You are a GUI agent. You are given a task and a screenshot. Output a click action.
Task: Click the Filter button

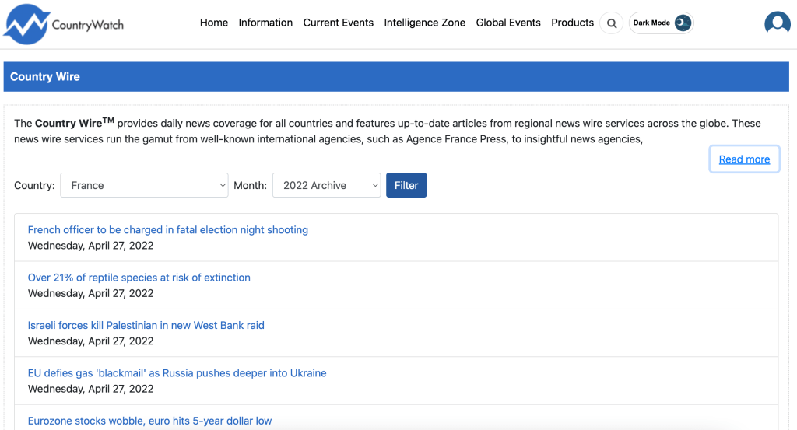click(406, 185)
